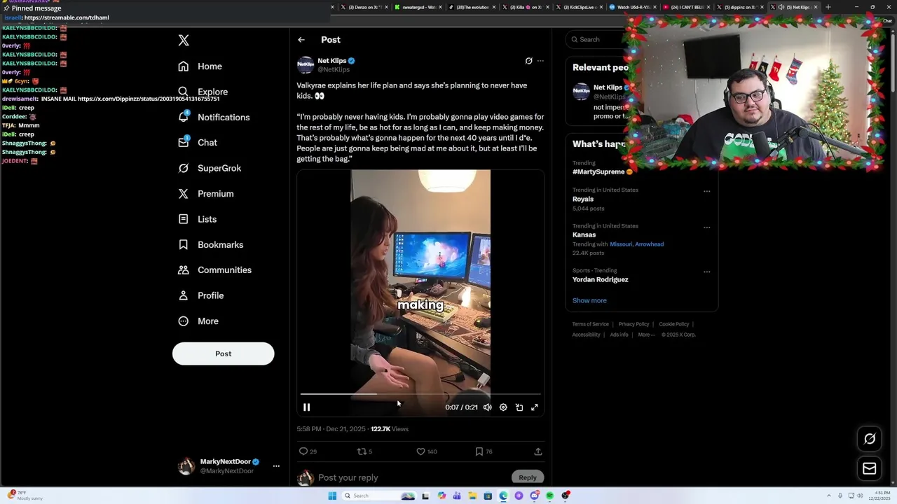
Task: Like the post via heart icon
Action: click(420, 451)
